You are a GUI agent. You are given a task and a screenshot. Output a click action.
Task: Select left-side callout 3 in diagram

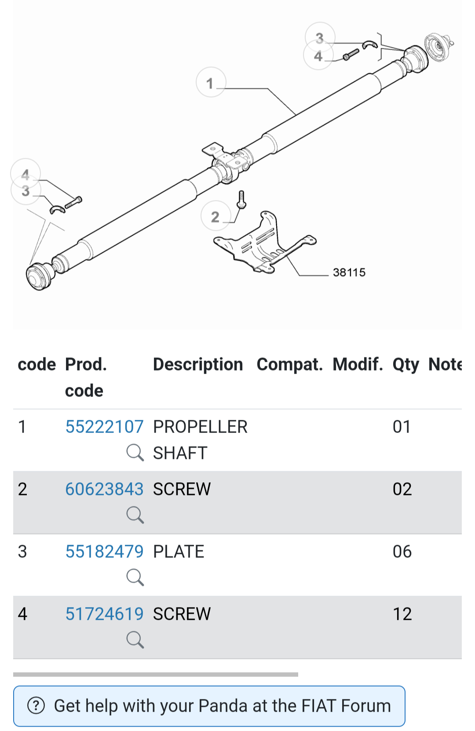(x=26, y=191)
